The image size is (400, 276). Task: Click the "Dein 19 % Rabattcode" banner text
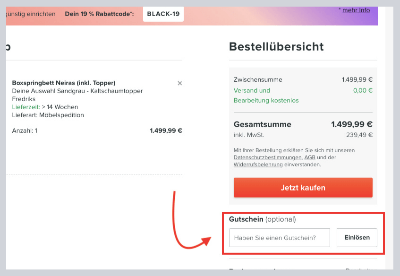pyautogui.click(x=99, y=14)
